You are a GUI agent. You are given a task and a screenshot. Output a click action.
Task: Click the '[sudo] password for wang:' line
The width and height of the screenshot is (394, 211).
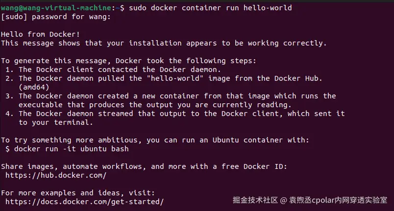[x=56, y=17]
